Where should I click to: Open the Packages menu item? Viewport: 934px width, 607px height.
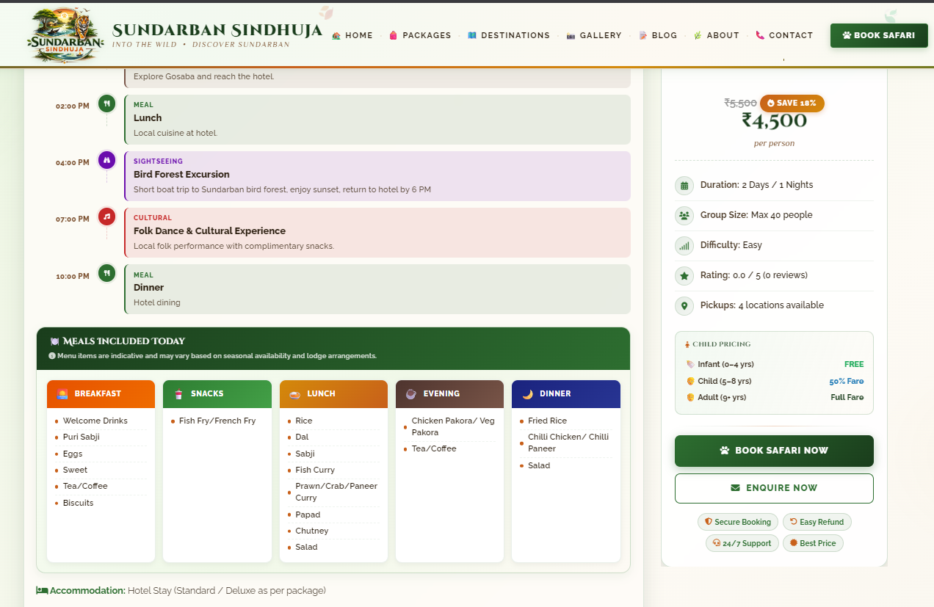420,35
